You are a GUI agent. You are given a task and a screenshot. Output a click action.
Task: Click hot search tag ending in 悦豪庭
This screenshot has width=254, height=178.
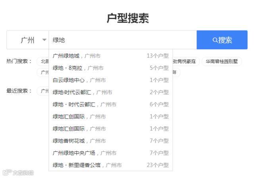click(186, 62)
